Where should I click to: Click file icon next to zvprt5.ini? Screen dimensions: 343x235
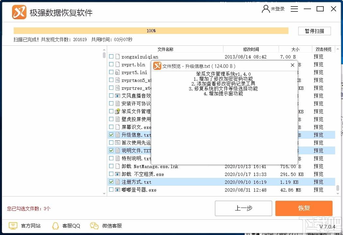[118, 72]
